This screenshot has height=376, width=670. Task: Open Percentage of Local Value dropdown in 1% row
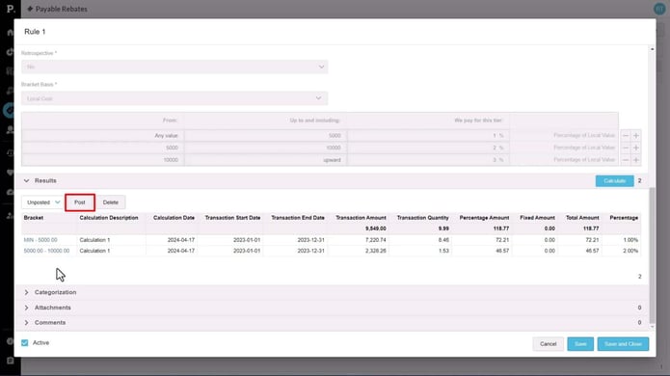564,135
